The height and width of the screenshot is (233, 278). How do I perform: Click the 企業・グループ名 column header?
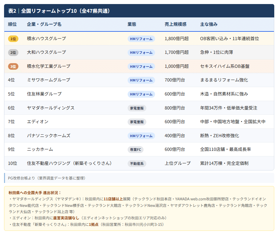(44, 24)
